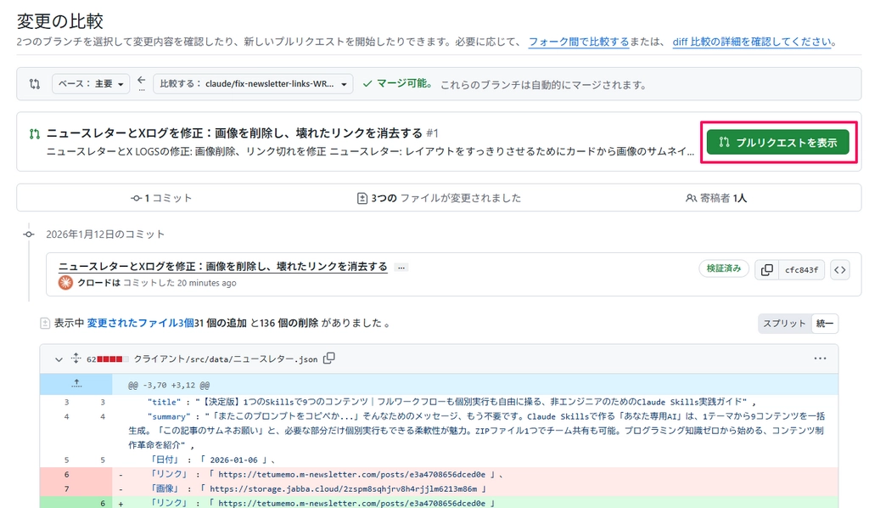Open the commit message link ニュースレターとXログを修正
This screenshot has height=508, width=869.
coord(223,267)
